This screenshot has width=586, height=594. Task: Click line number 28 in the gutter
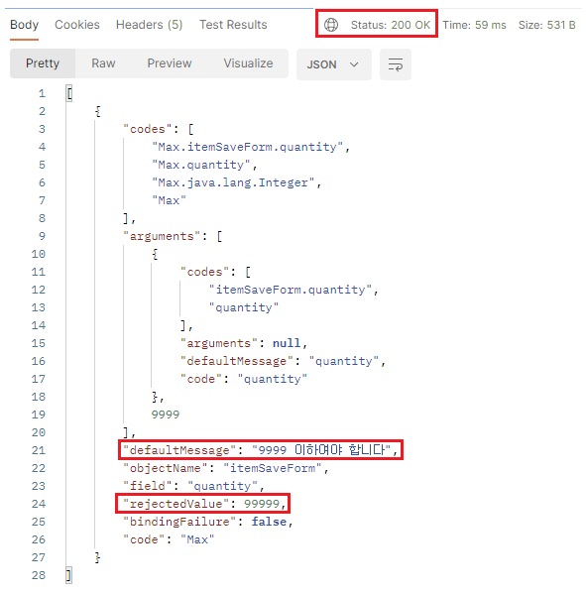pyautogui.click(x=39, y=575)
